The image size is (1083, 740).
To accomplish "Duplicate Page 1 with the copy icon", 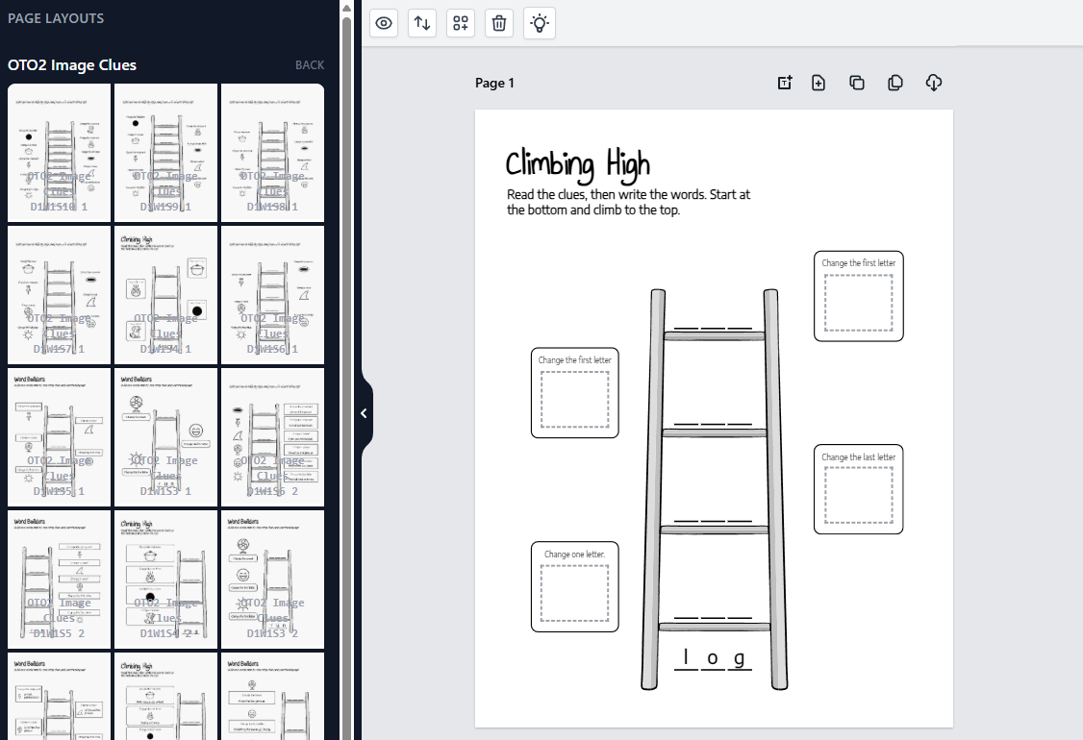I will [x=857, y=83].
